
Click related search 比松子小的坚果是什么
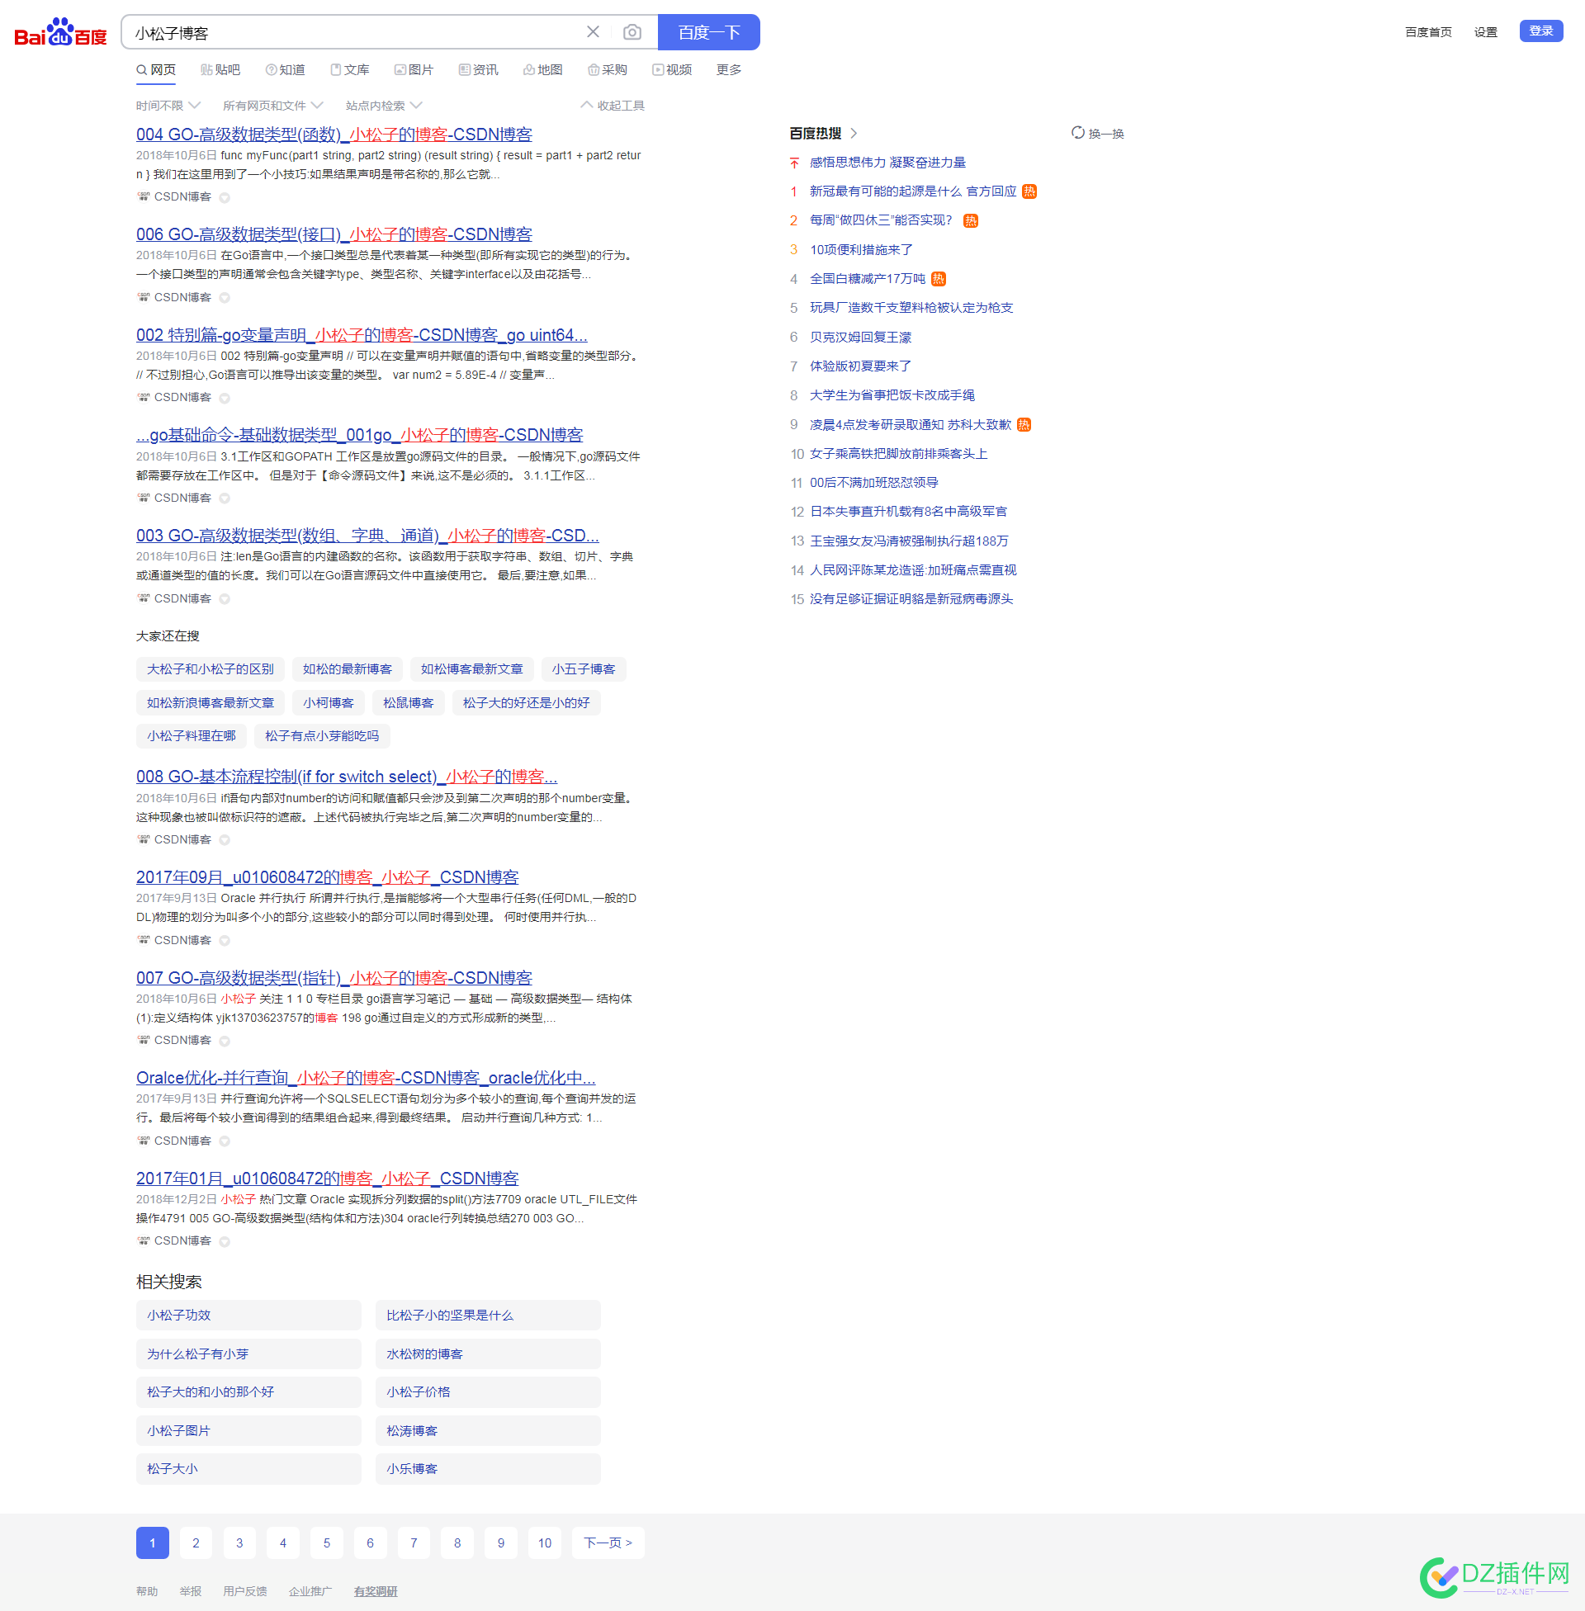(x=488, y=1315)
